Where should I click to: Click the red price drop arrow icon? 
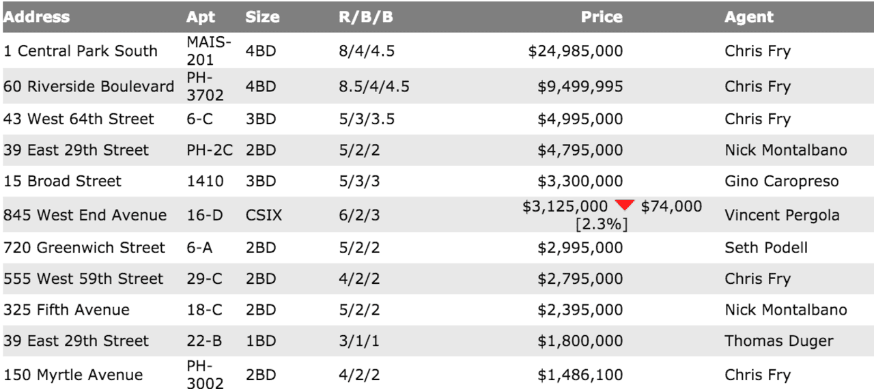click(x=624, y=205)
